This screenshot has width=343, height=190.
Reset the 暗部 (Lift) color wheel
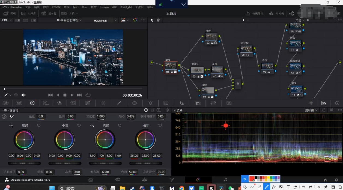39,126
